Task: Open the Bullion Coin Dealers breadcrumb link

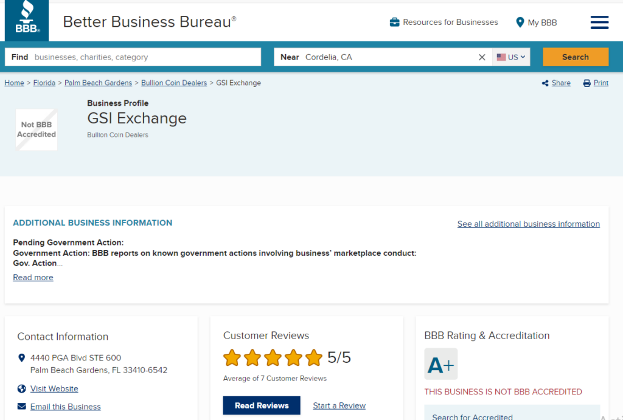Action: coord(174,83)
